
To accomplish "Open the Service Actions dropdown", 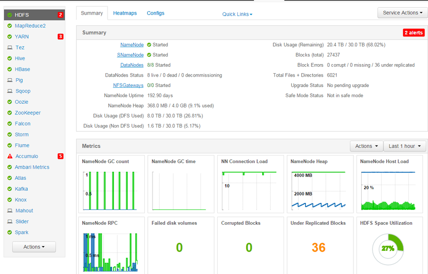I will click(401, 12).
